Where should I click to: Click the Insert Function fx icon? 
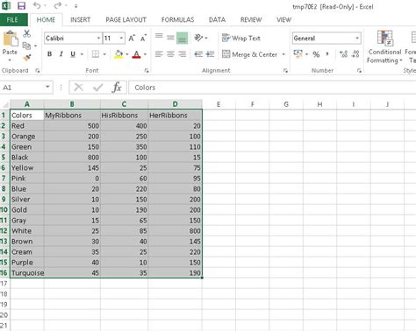point(117,88)
